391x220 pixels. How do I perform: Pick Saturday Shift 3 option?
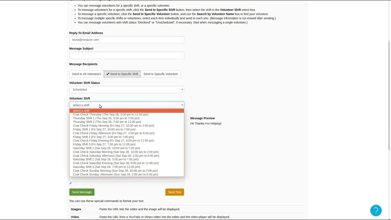tap(126, 167)
